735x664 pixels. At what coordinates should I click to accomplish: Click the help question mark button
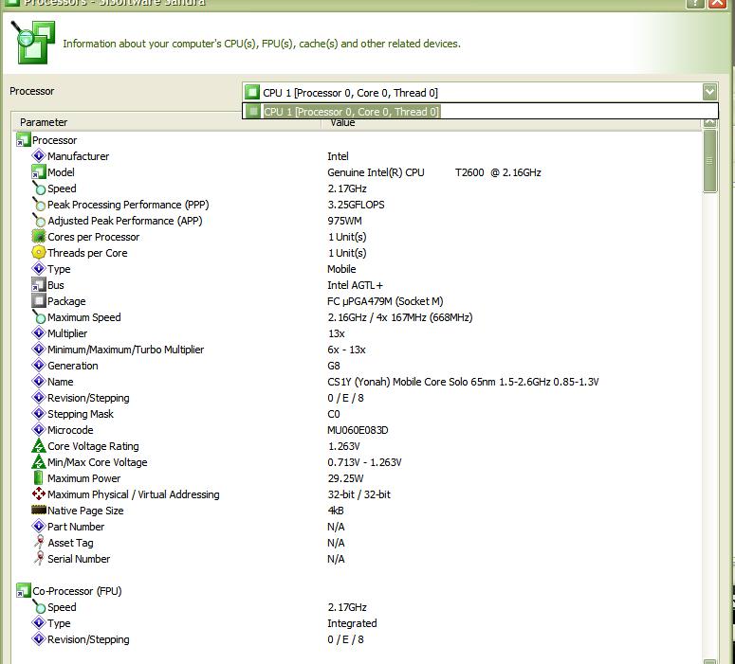tap(695, 4)
